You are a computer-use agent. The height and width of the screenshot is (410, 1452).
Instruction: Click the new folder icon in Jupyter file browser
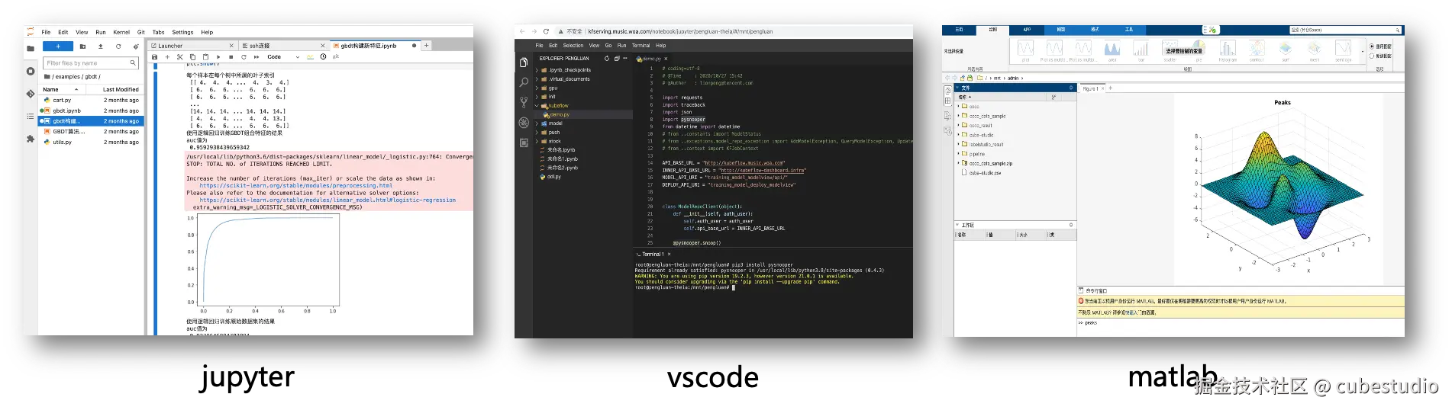[x=82, y=46]
